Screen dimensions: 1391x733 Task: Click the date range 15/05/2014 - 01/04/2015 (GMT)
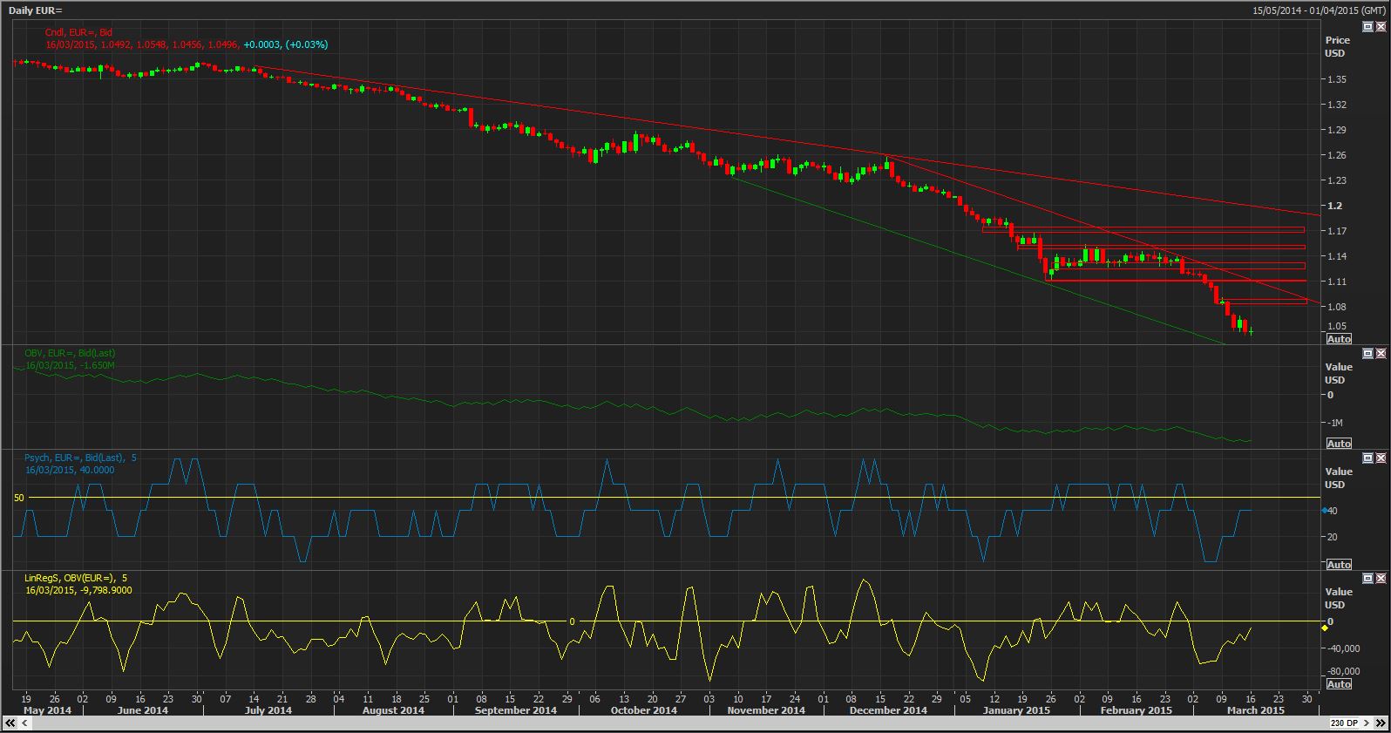(x=1318, y=10)
